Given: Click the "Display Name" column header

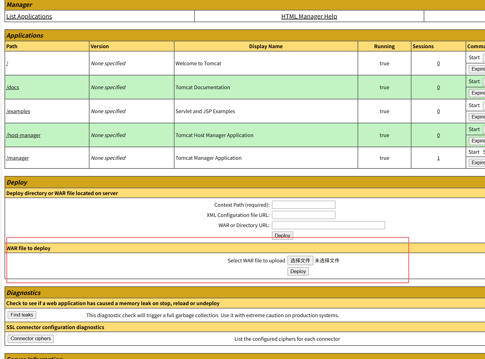Looking at the screenshot, I should (x=266, y=46).
